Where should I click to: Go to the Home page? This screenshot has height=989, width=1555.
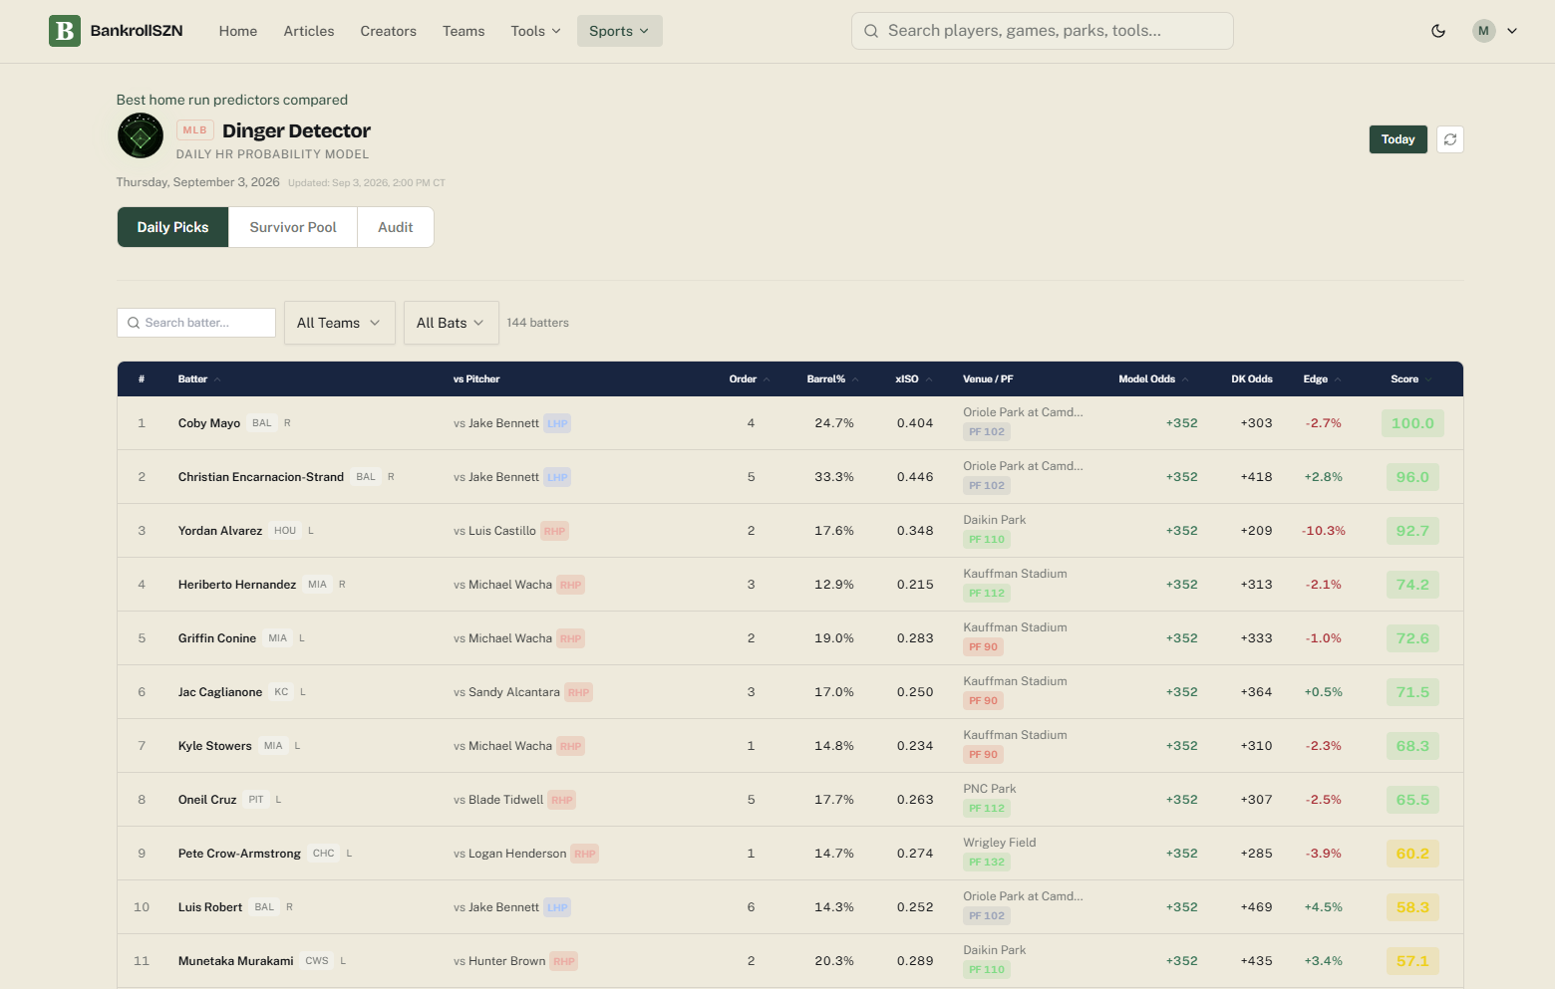(238, 31)
